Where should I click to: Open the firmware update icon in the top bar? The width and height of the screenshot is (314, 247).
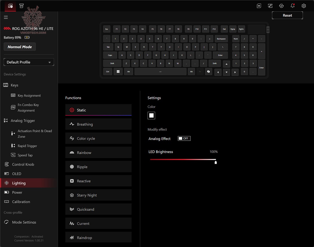pyautogui.click(x=281, y=6)
